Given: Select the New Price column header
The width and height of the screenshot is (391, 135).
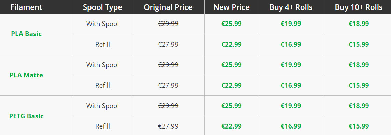Looking at the screenshot, I should (x=232, y=7).
